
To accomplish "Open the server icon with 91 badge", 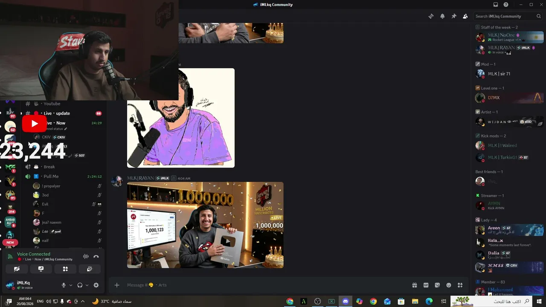I will pos(10,195).
